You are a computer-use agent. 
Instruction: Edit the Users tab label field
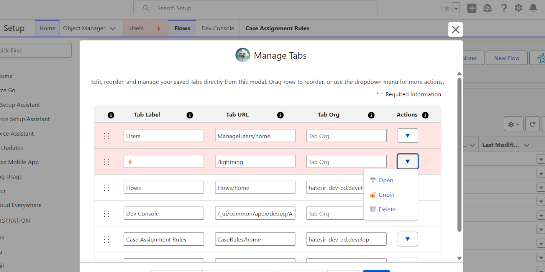tap(164, 136)
